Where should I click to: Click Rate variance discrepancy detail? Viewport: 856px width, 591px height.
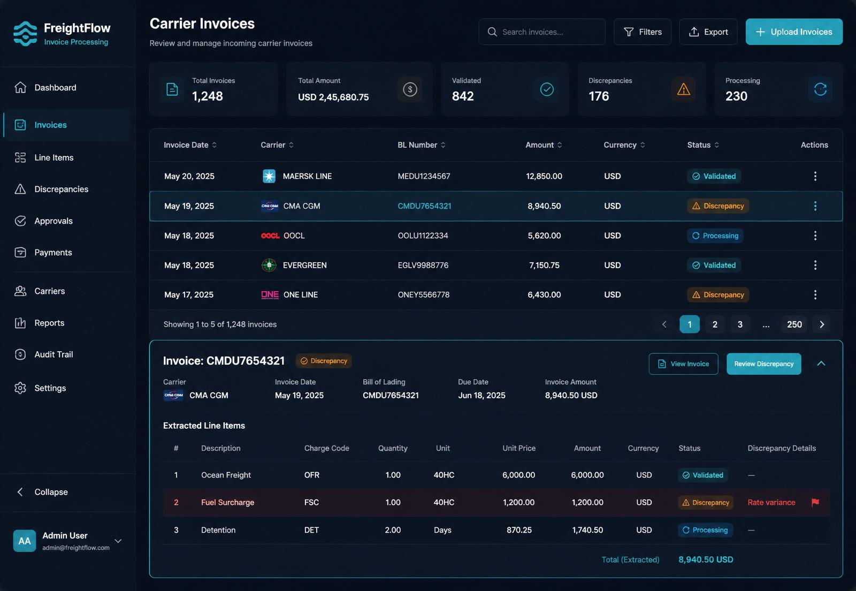[x=771, y=502]
